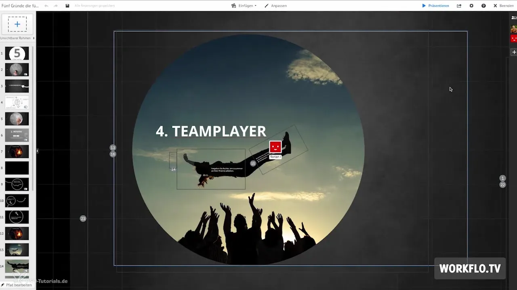517x290 pixels.
Task: Click Pfad bearbeiten edit path button
Action: (17, 285)
